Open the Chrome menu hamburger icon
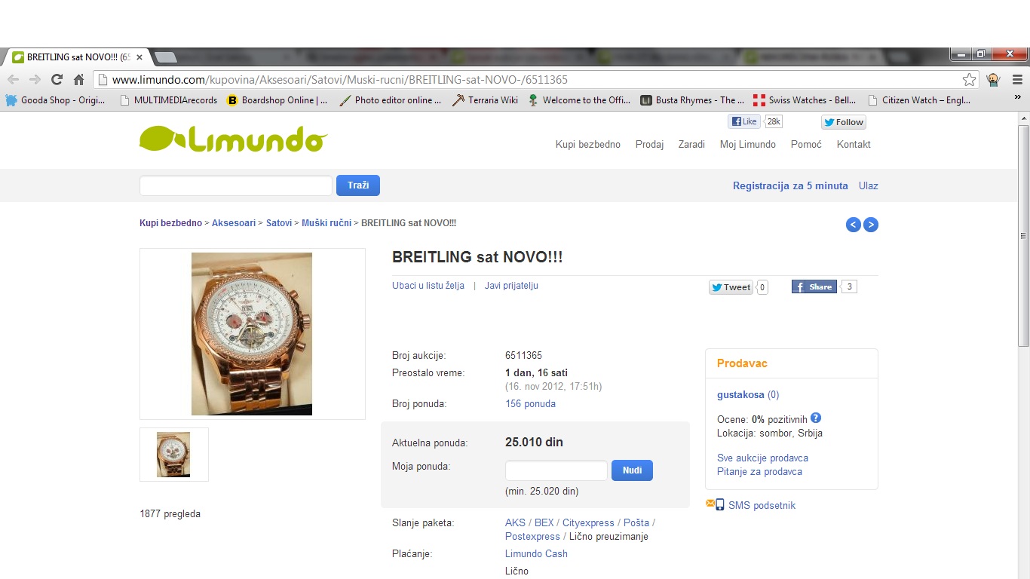1030x579 pixels. coord(1017,80)
